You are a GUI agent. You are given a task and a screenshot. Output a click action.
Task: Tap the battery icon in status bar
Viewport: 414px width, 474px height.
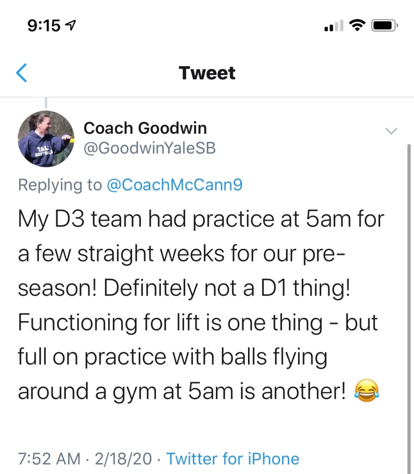pos(384,26)
